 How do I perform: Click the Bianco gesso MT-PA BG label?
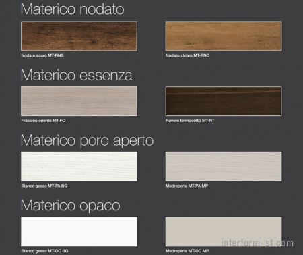[44, 186]
